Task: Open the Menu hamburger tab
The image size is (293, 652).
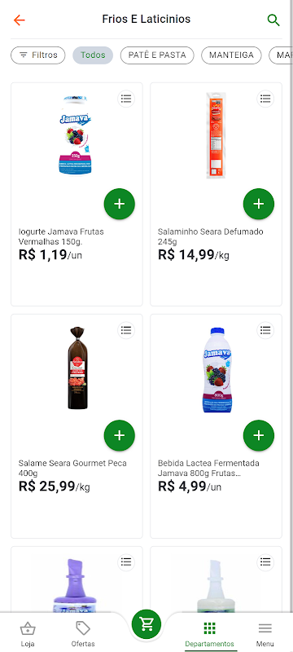Action: pos(265,634)
